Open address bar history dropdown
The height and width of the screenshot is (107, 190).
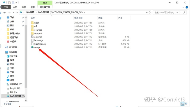coord(147,12)
